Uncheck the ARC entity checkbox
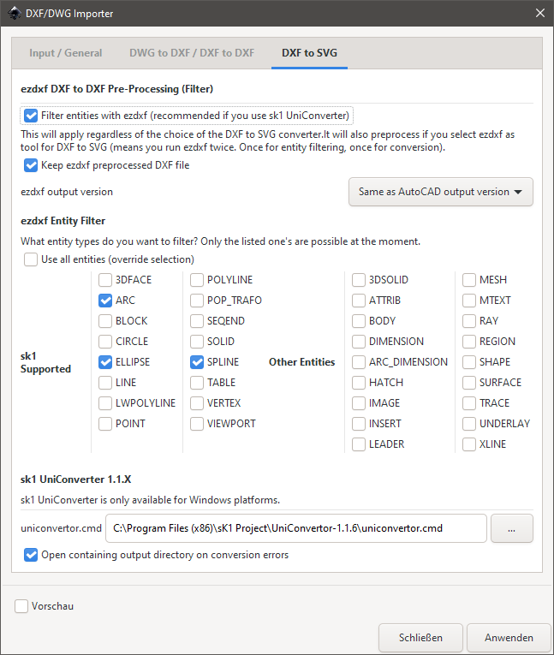The image size is (554, 655). tap(105, 301)
